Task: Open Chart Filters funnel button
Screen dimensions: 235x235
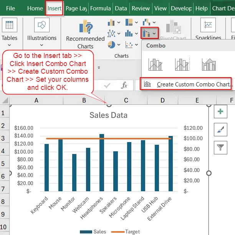Action: 220,147
